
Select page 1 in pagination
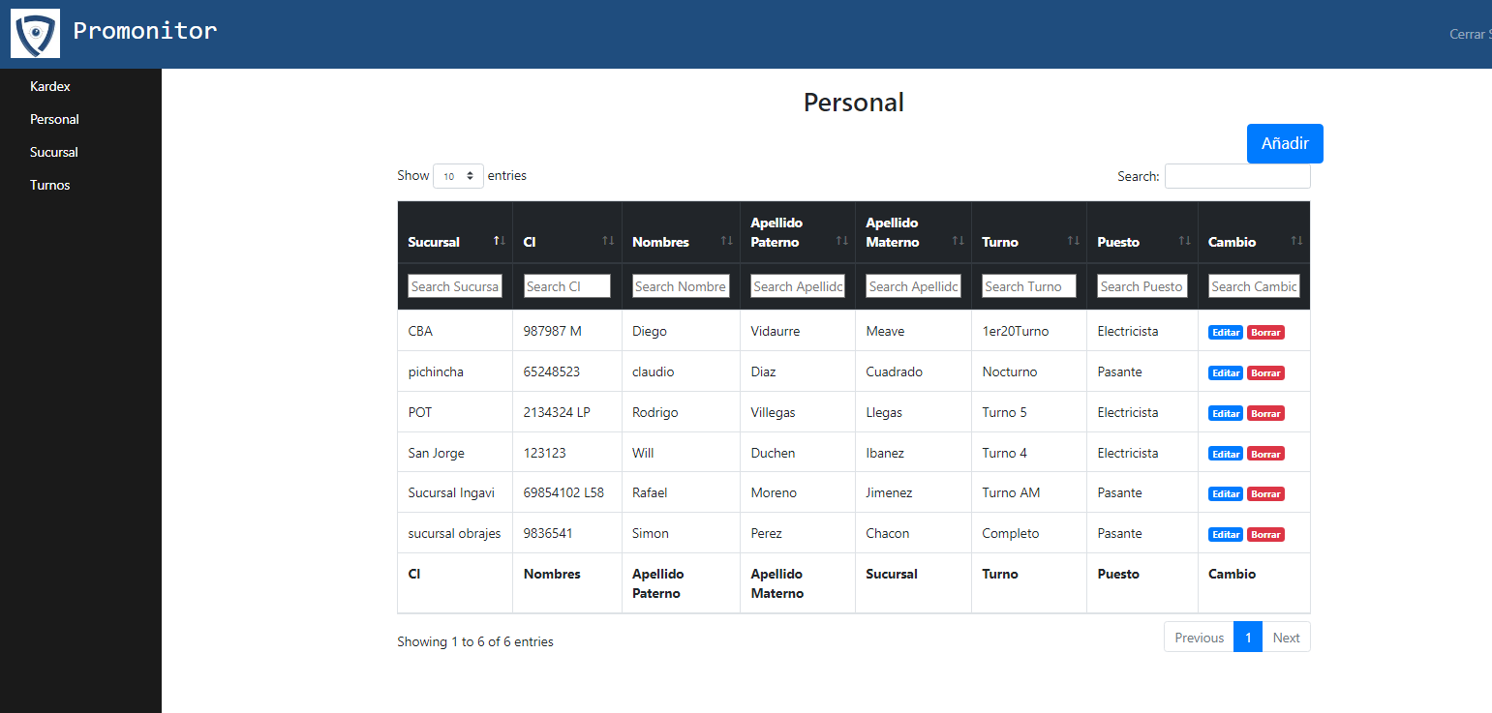(x=1248, y=638)
